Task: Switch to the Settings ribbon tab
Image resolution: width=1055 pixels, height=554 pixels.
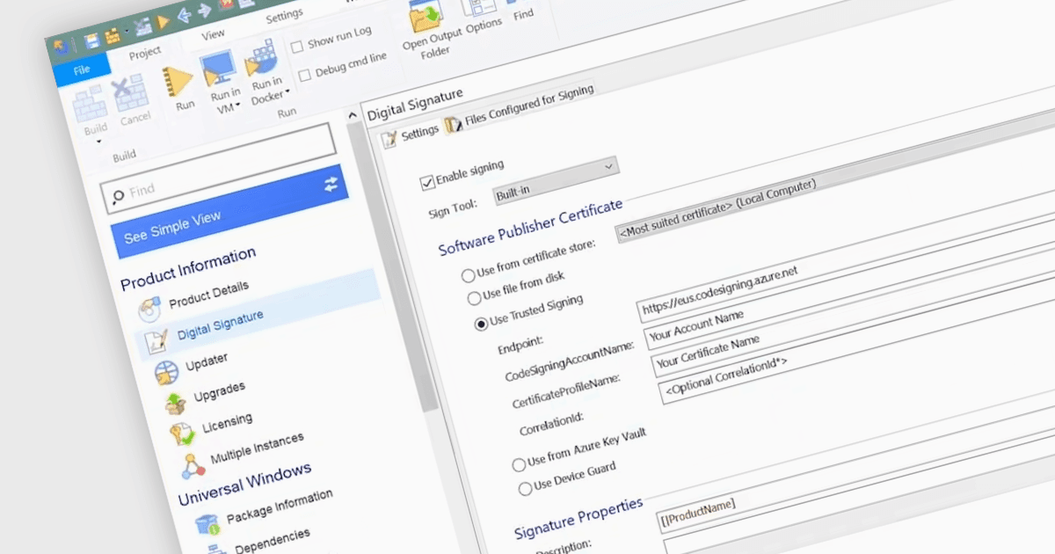Action: [283, 15]
